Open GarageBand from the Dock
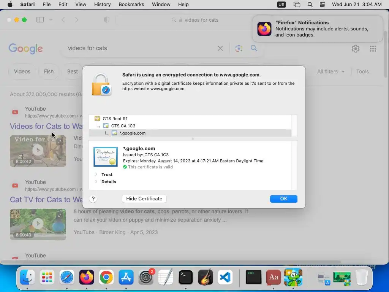The image size is (389, 292). click(206, 277)
